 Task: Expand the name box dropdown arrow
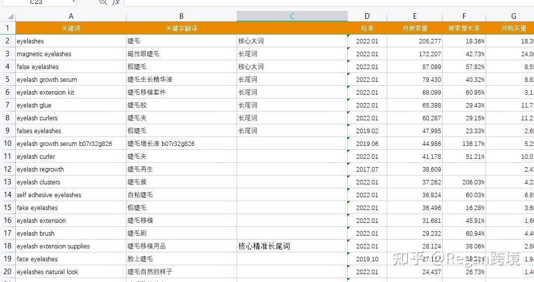73,2
